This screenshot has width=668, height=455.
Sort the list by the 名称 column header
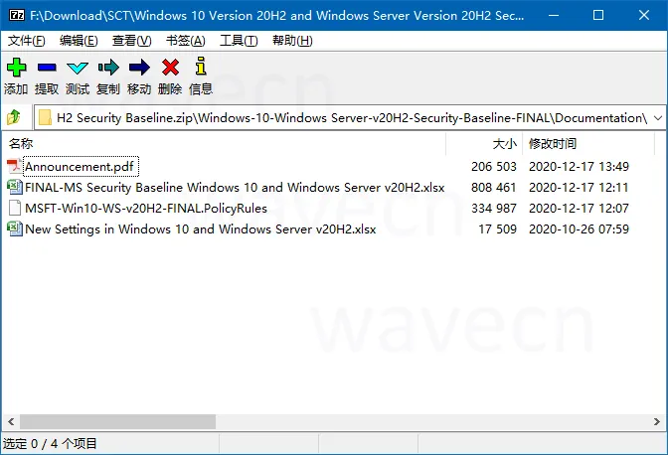pos(224,144)
